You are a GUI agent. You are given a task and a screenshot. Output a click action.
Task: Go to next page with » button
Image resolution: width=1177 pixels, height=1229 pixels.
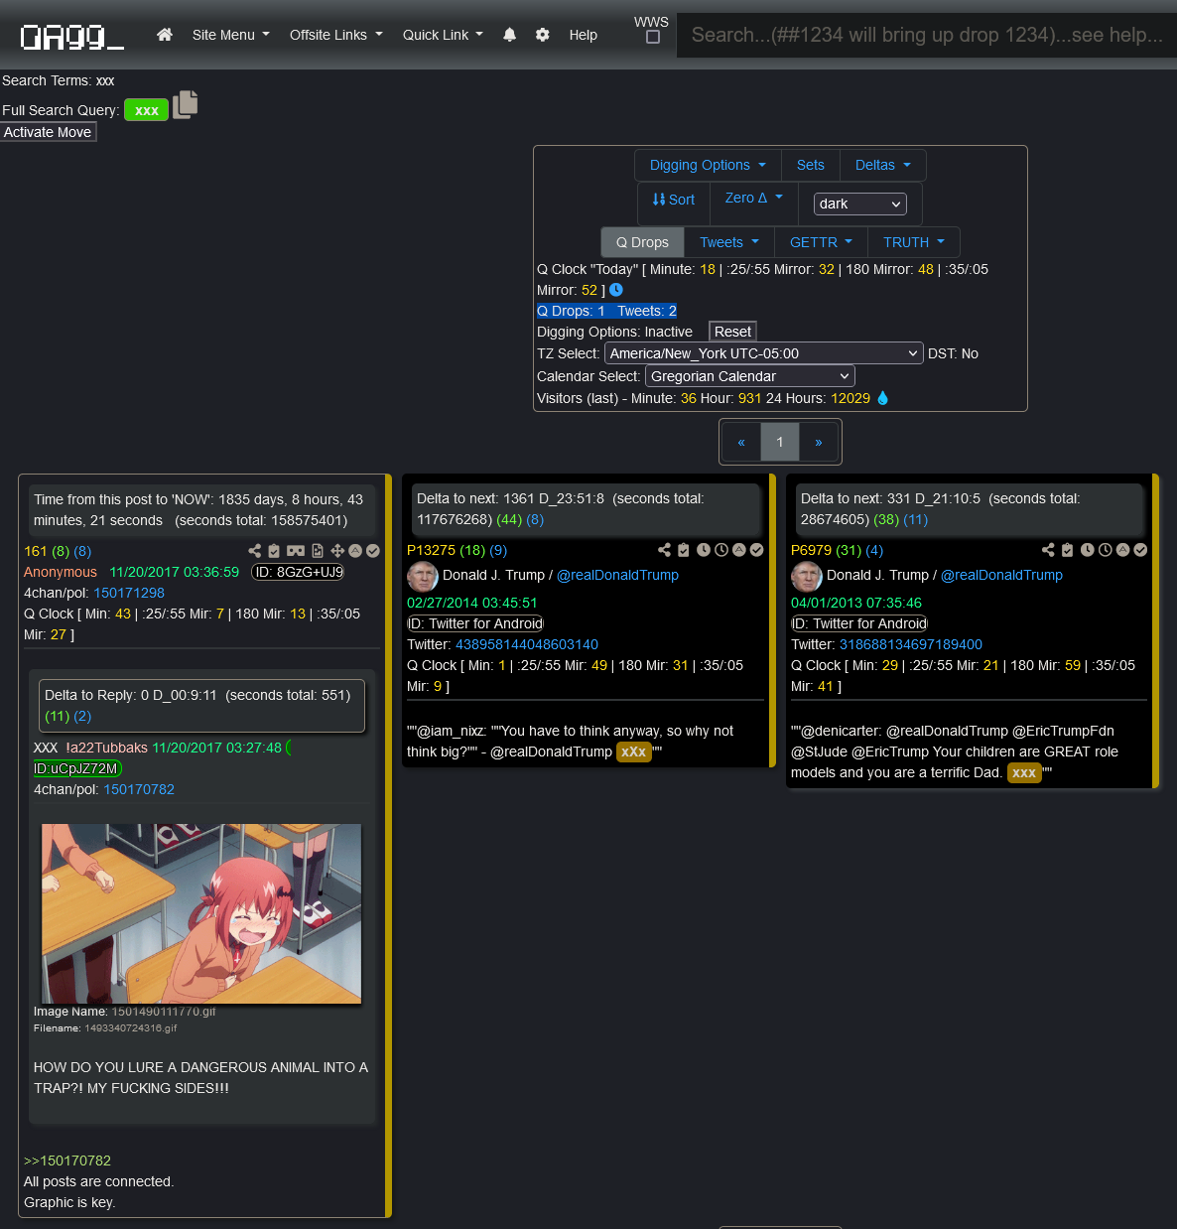[819, 442]
